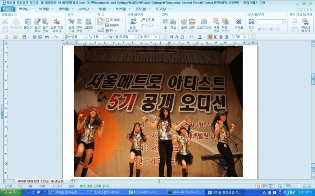This screenshot has width=315, height=196.
Task: Click the Style (스타일) icon
Action: click(88, 22)
